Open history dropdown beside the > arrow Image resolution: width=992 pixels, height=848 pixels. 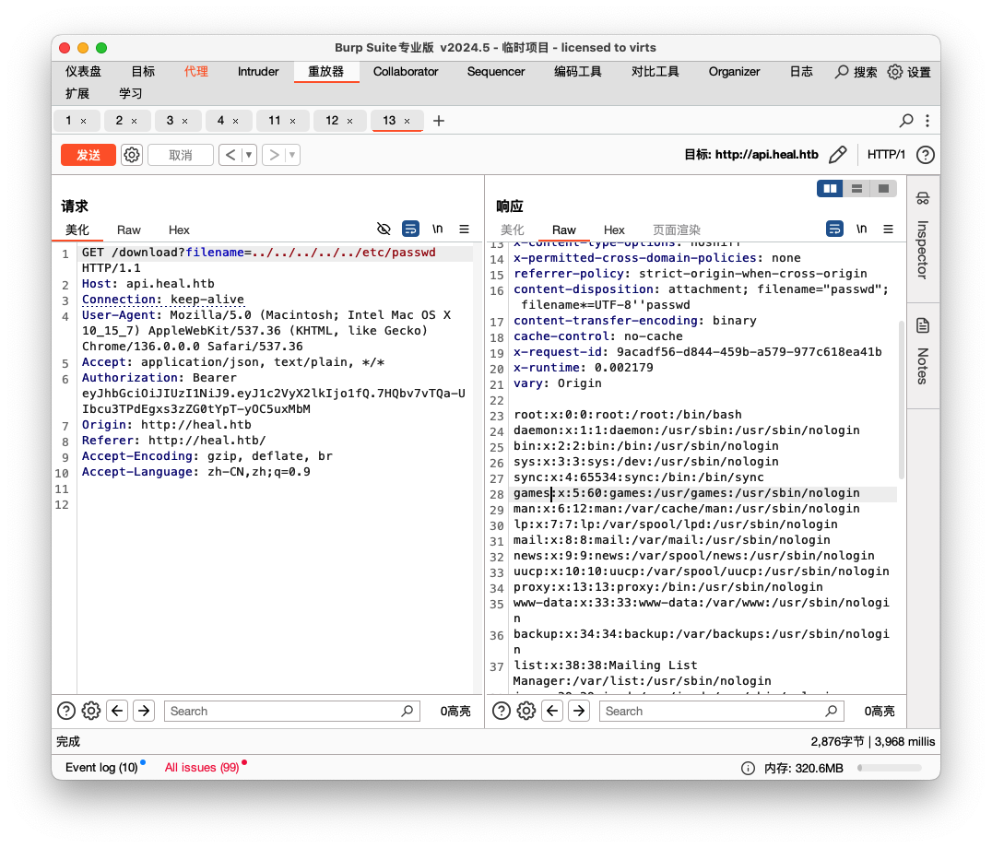click(x=292, y=155)
